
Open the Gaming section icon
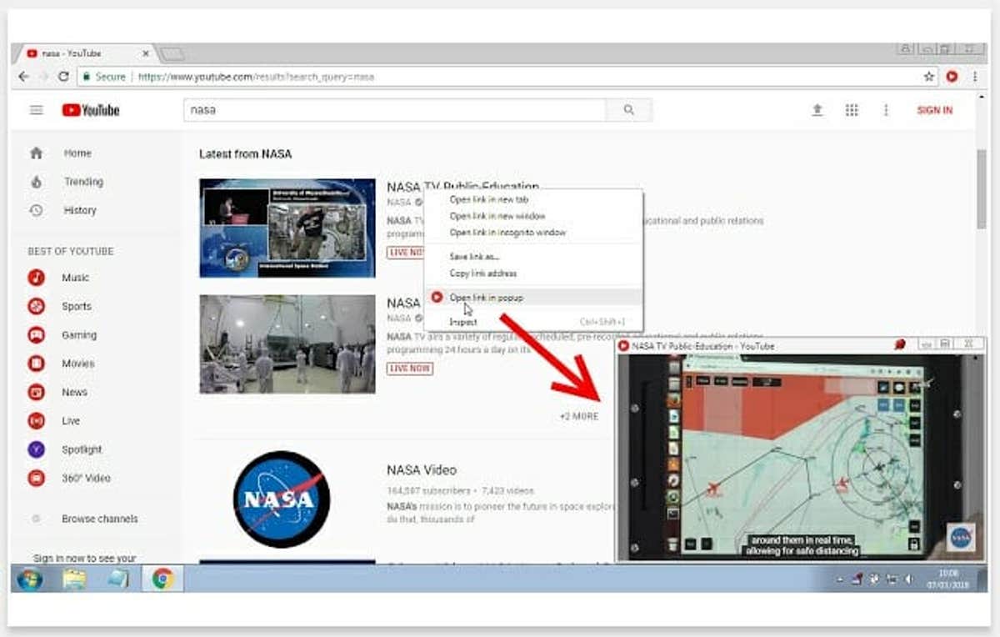(x=36, y=335)
